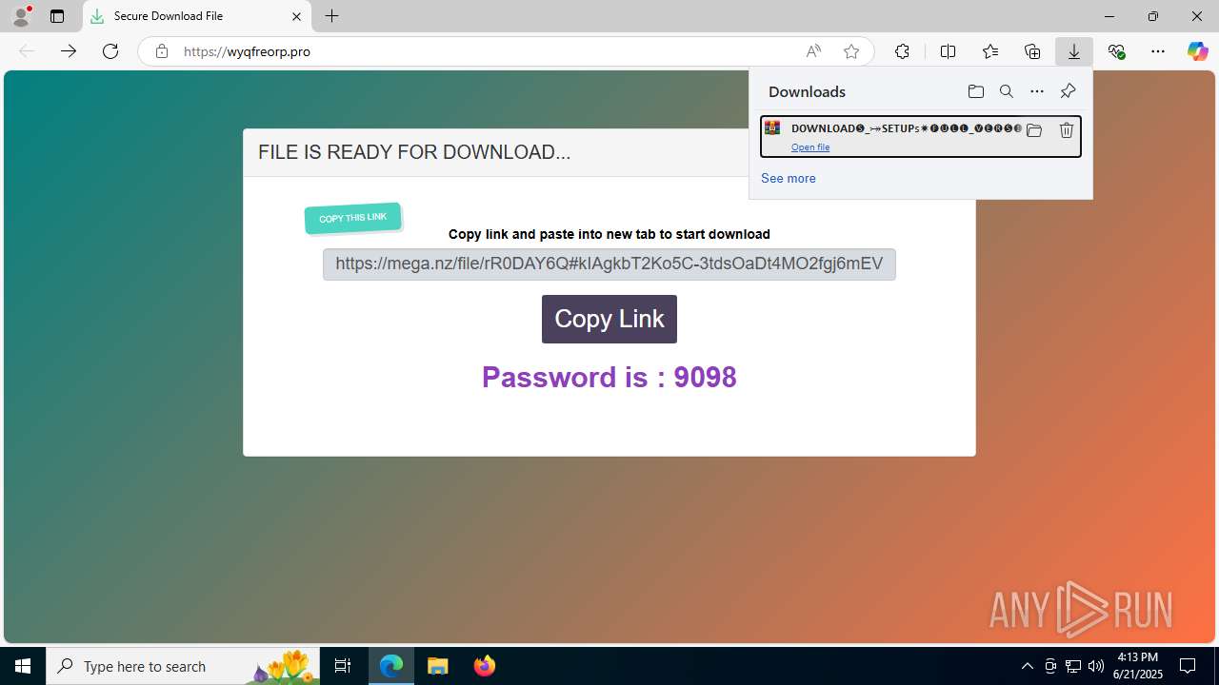
Task: Add this page to favorites star
Action: point(851,51)
